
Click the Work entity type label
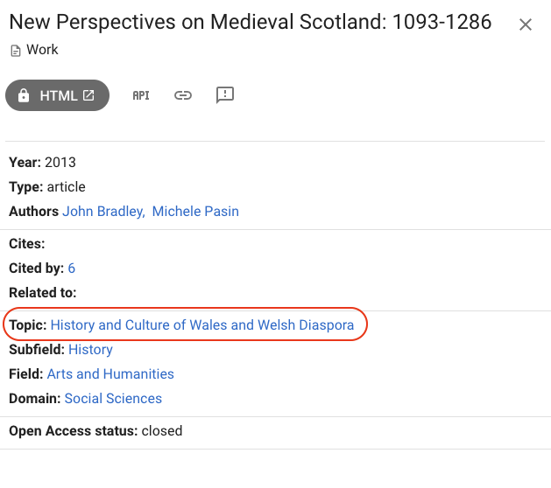(42, 50)
